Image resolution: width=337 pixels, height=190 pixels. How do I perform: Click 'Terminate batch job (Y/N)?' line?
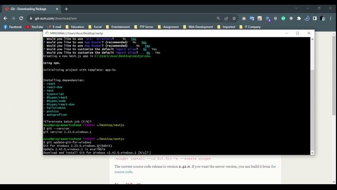[67, 122]
